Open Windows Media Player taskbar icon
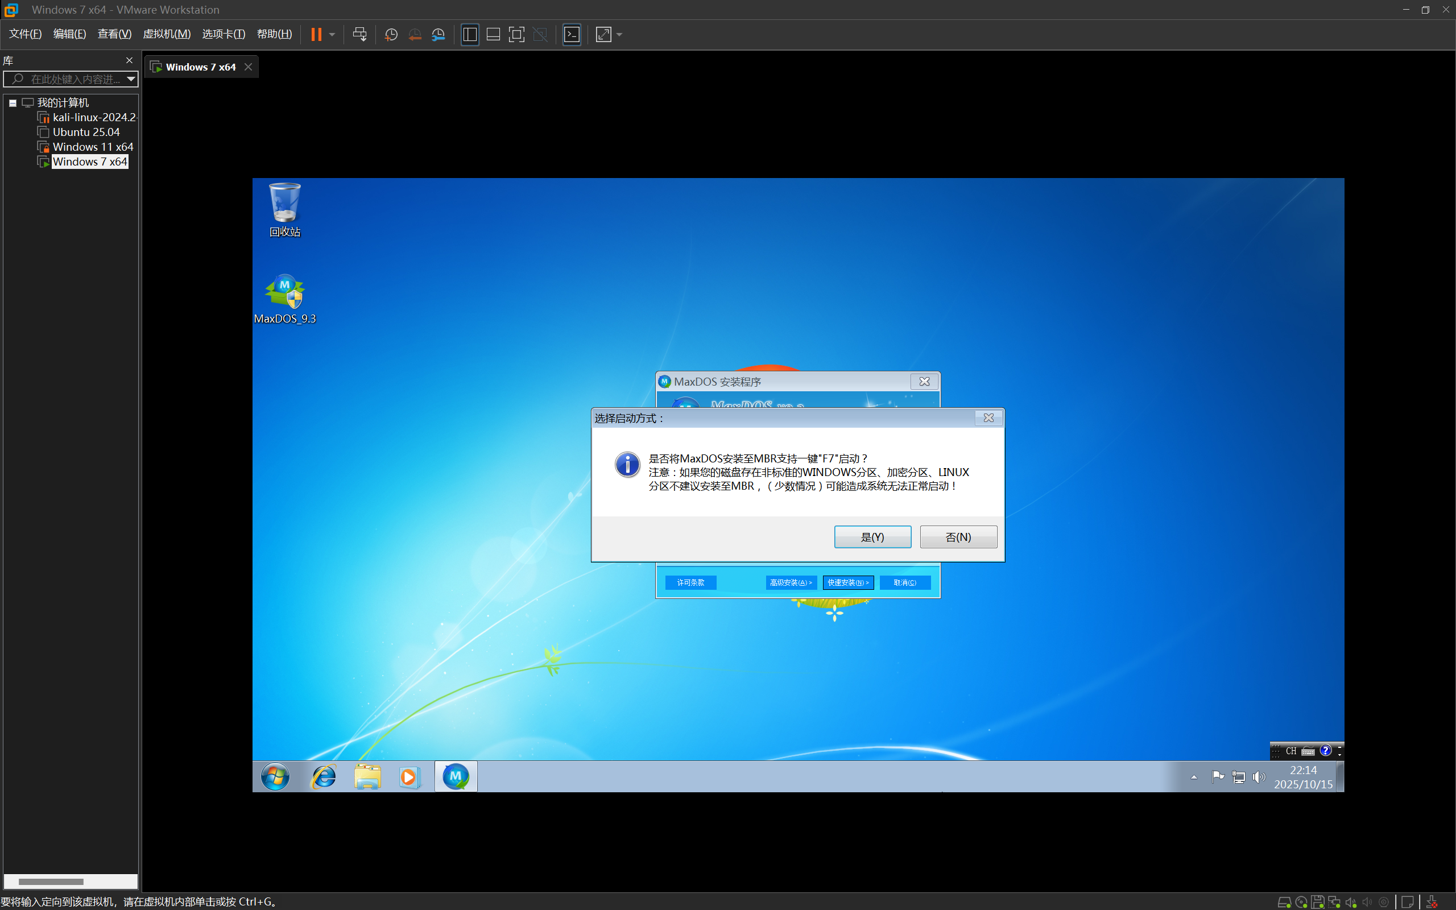The image size is (1456, 910). pyautogui.click(x=409, y=776)
